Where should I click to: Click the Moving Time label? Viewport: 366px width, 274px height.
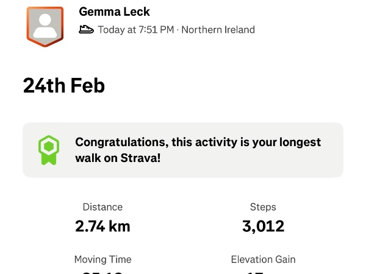click(102, 259)
